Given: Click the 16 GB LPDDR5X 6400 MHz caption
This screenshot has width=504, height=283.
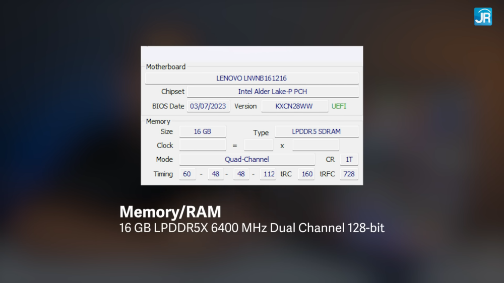Looking at the screenshot, I should click(251, 228).
